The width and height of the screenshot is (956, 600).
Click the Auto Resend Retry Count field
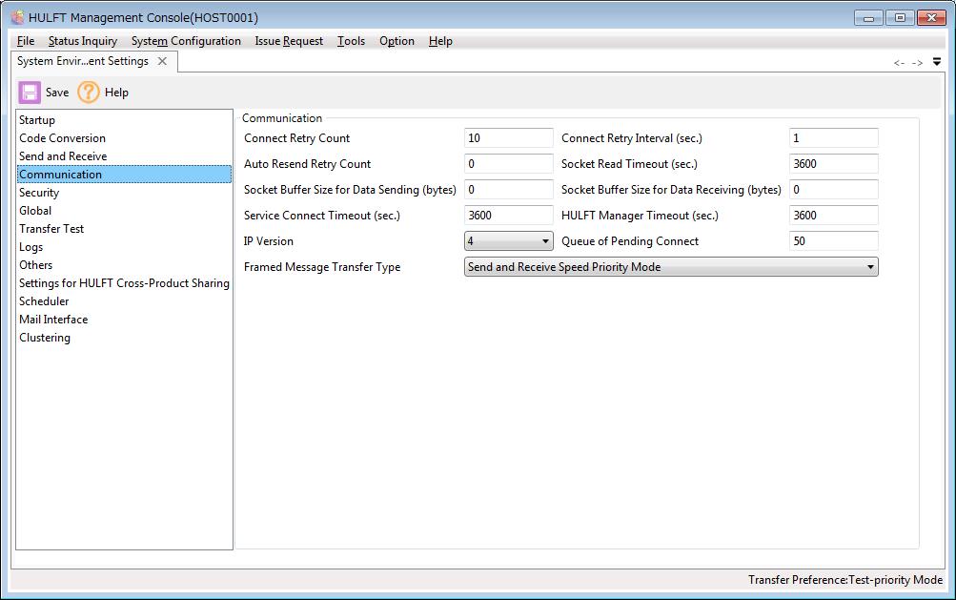(x=508, y=163)
